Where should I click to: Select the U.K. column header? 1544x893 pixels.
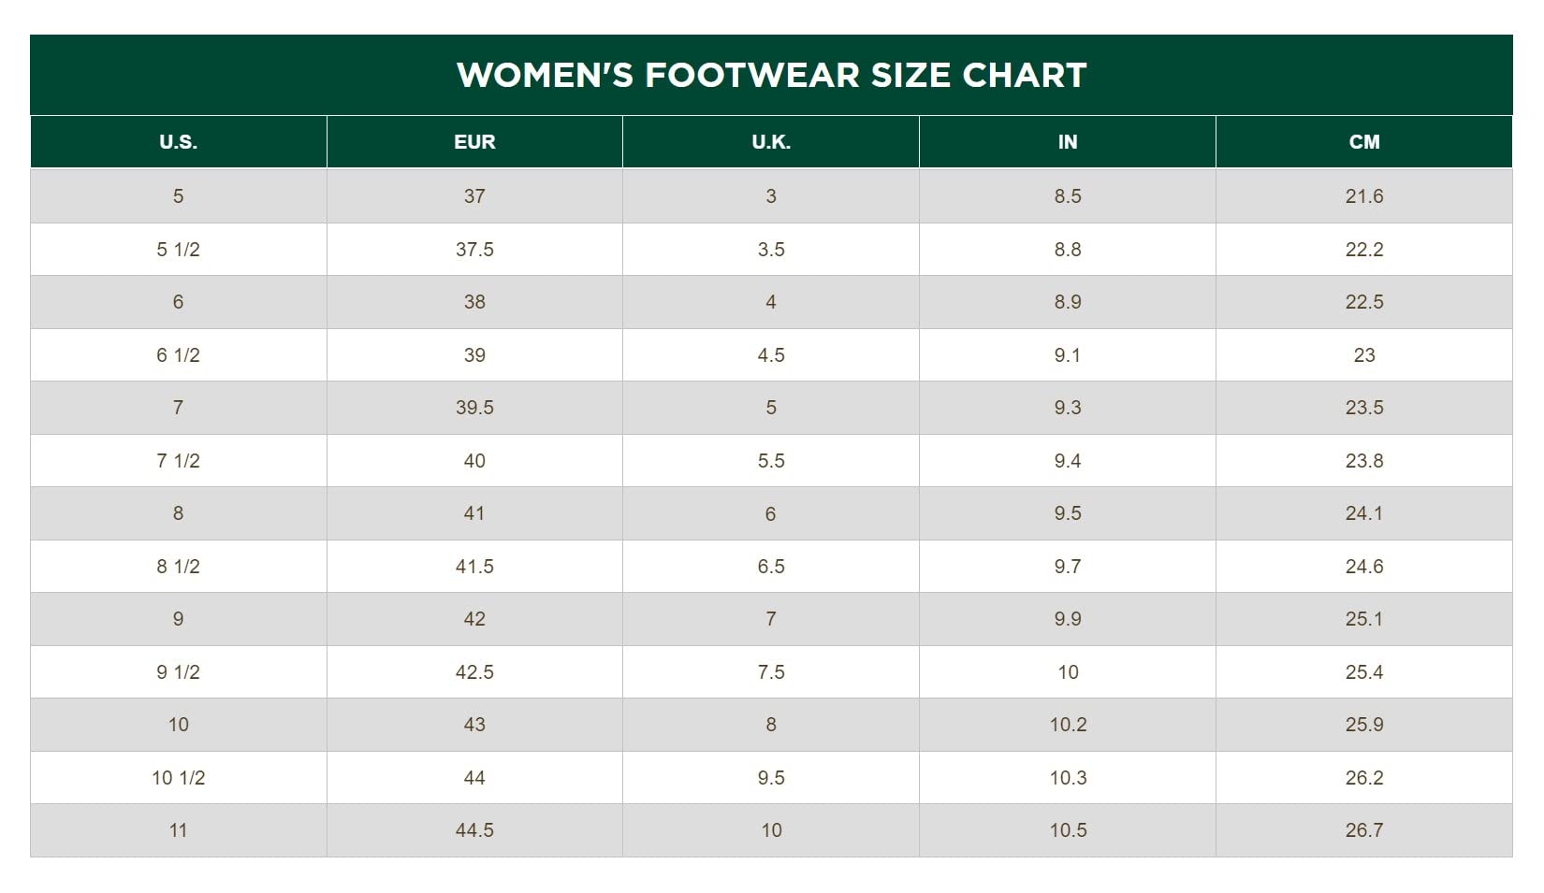(771, 142)
